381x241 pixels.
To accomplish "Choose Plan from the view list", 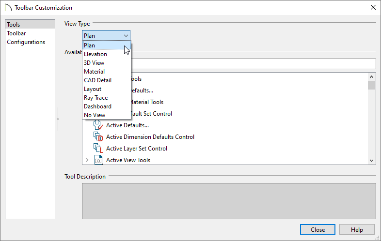I will click(x=90, y=45).
